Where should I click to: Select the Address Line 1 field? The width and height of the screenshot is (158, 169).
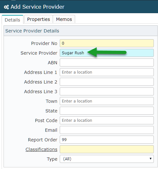tap(107, 72)
